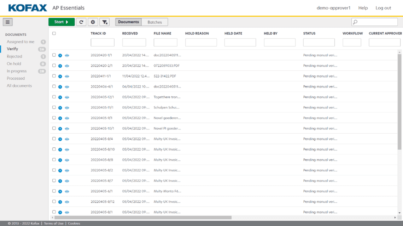Screen dimensions: 403x226
Task: Click the hamburger menu icon
Action: (x=7, y=22)
